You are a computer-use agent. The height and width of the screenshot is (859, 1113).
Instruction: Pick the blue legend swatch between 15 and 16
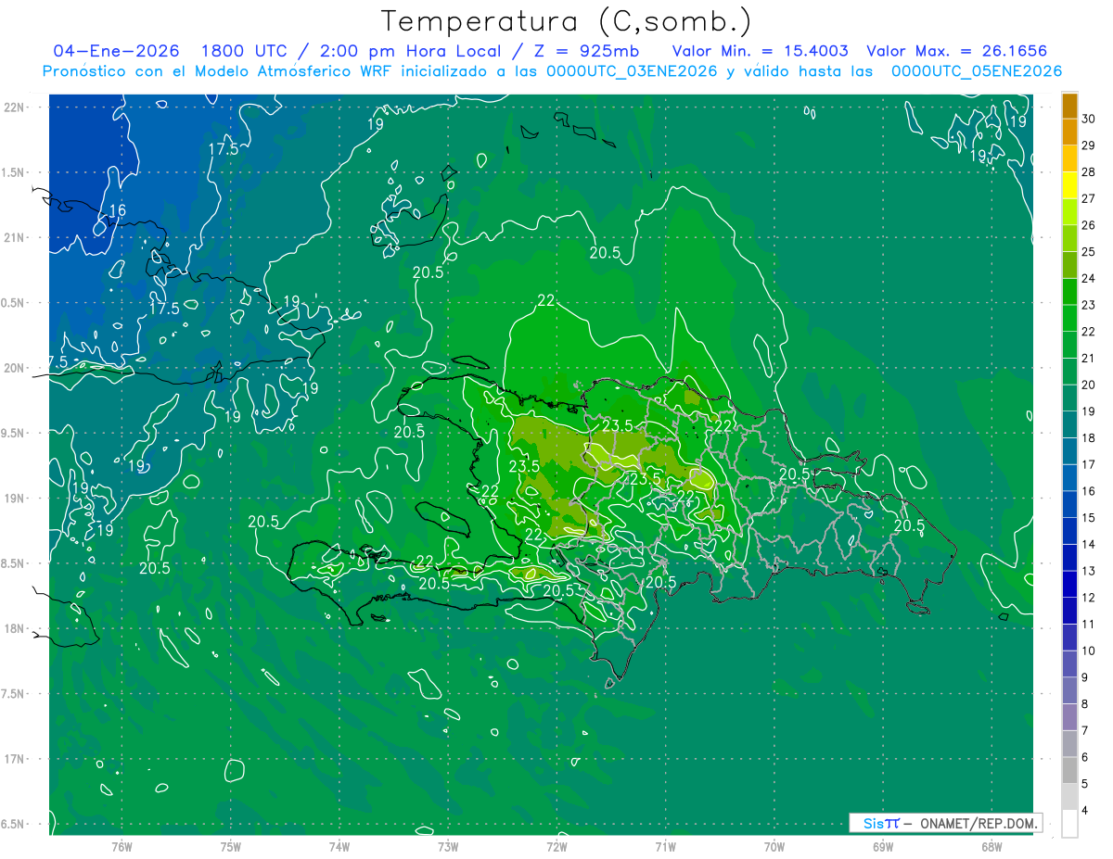point(1069,505)
